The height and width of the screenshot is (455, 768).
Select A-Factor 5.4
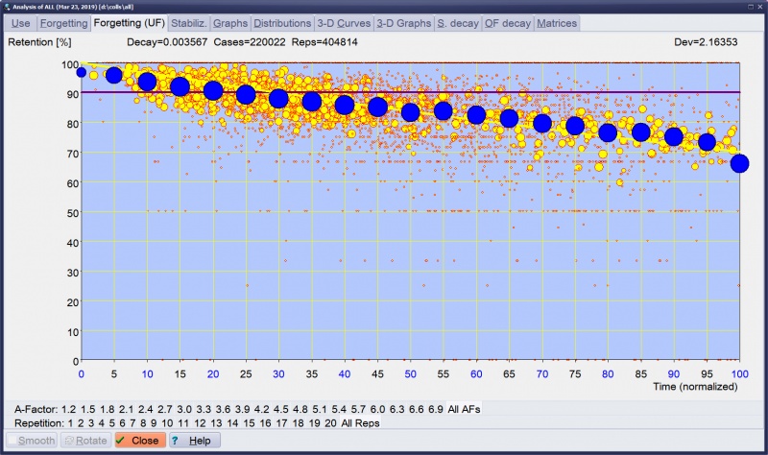pyautogui.click(x=339, y=409)
